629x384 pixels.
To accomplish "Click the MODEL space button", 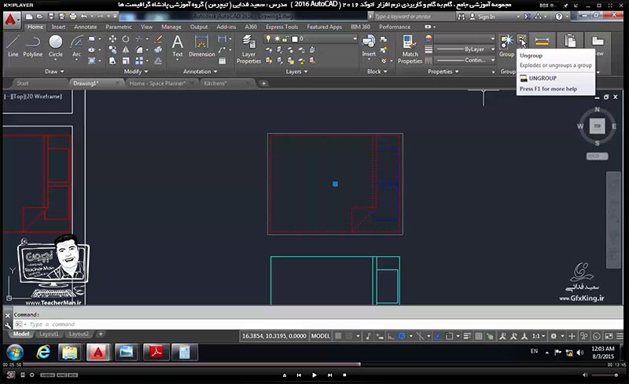I will tap(320, 336).
